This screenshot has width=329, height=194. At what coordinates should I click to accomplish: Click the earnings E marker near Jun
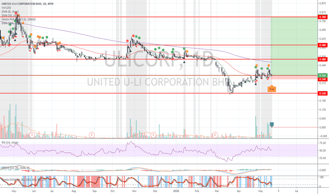32,135
